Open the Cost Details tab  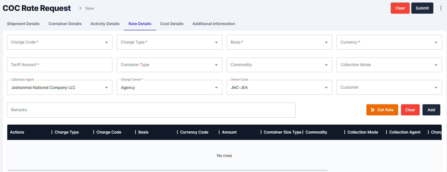172,24
